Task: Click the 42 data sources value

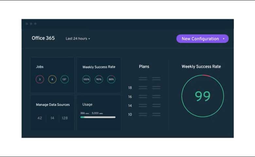Action: (40, 118)
